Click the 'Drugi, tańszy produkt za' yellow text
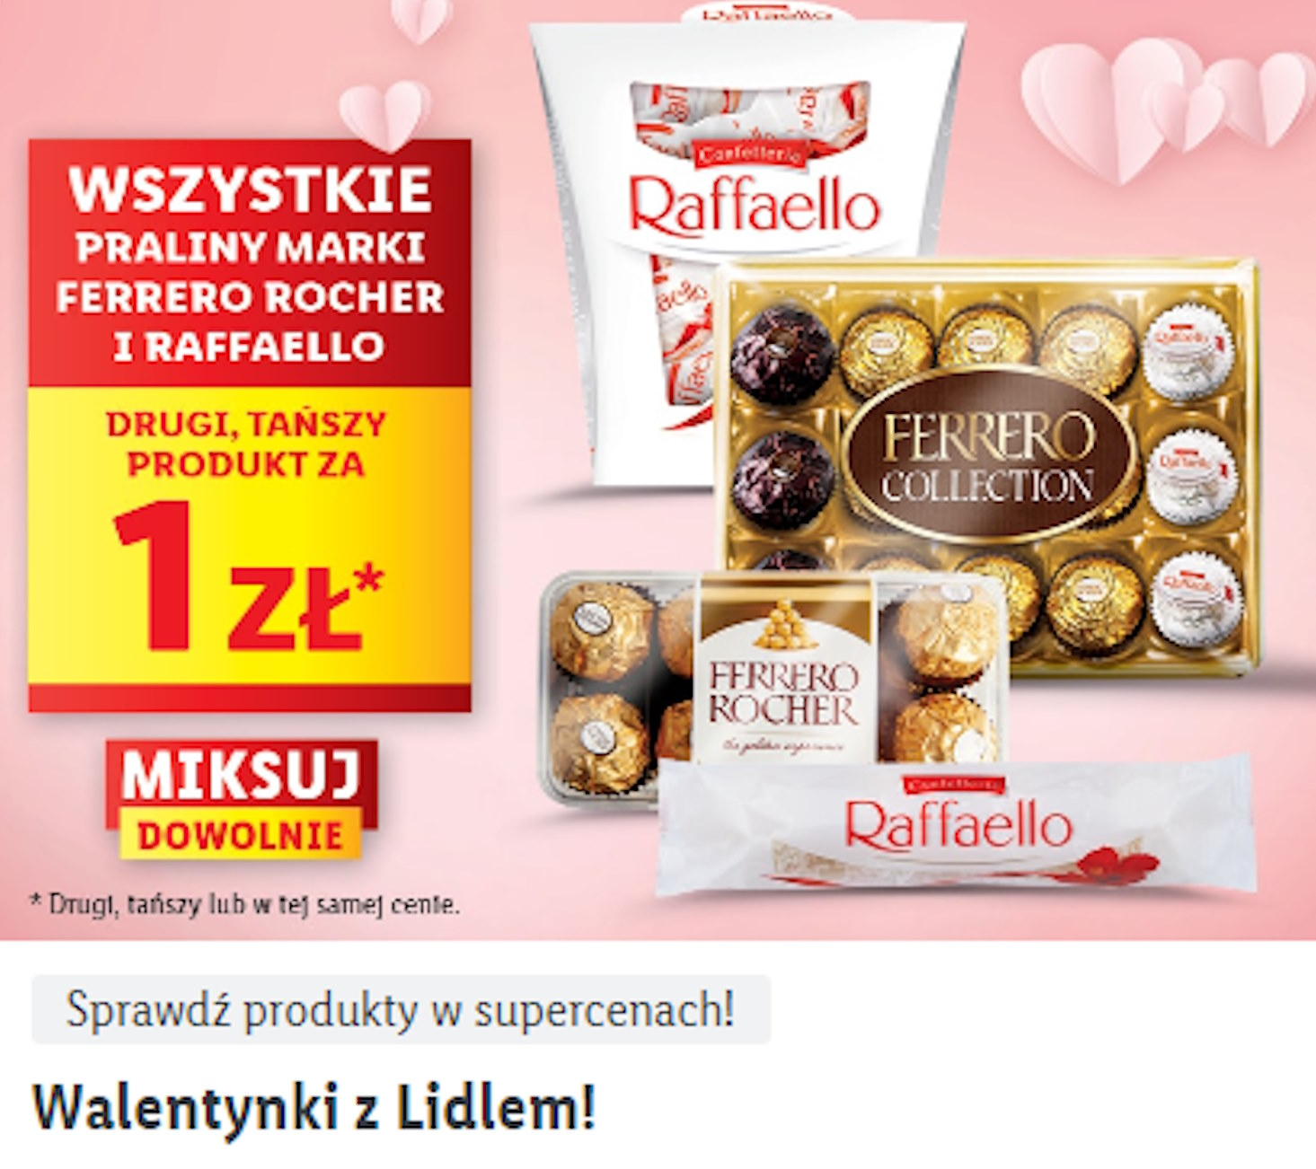1316x1169 pixels. tap(246, 444)
